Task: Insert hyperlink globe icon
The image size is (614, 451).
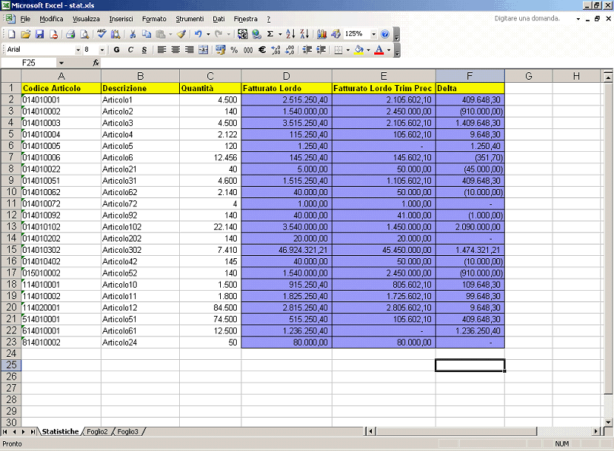Action: tap(257, 34)
